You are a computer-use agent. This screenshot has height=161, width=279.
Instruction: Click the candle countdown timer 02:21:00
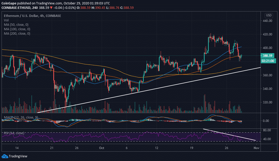point(268,60)
